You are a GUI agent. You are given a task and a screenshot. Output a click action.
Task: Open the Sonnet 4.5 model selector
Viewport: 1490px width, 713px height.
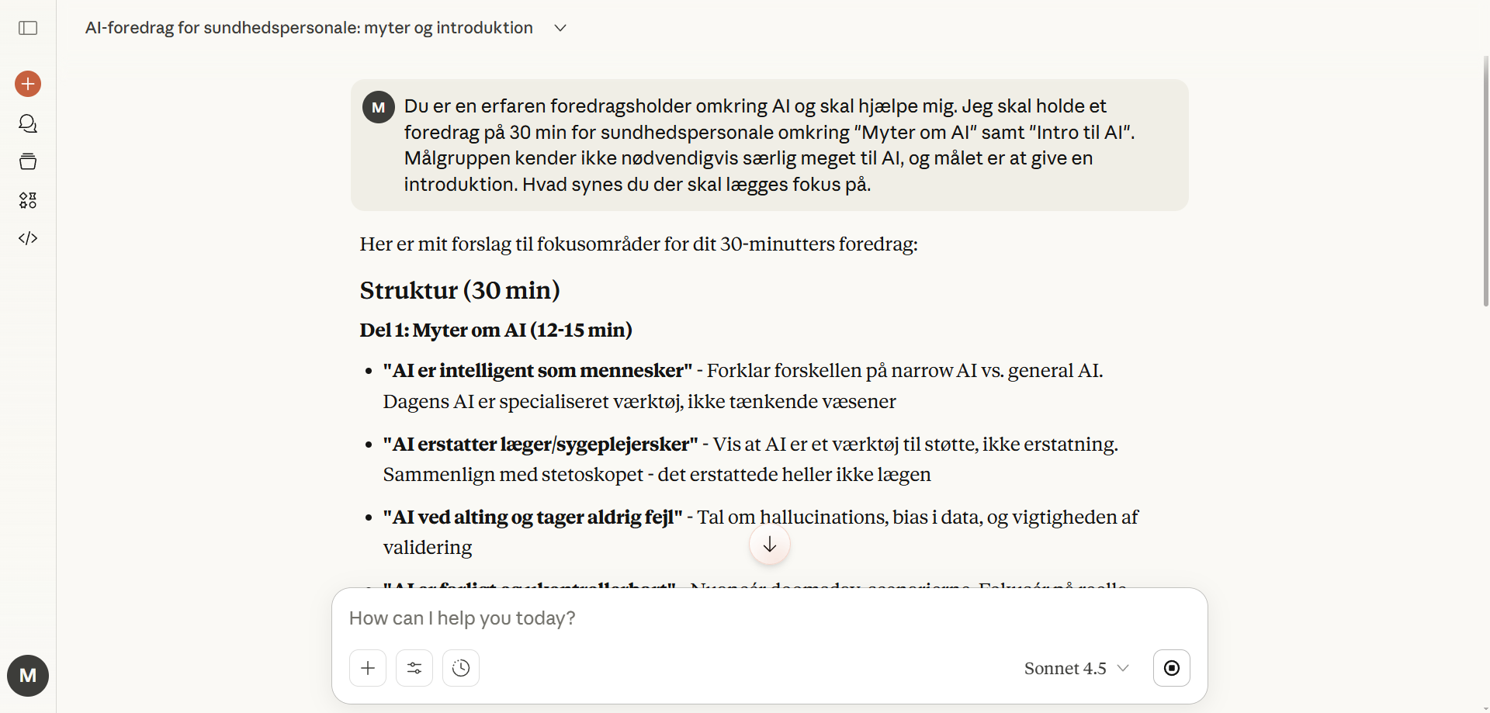(x=1076, y=668)
